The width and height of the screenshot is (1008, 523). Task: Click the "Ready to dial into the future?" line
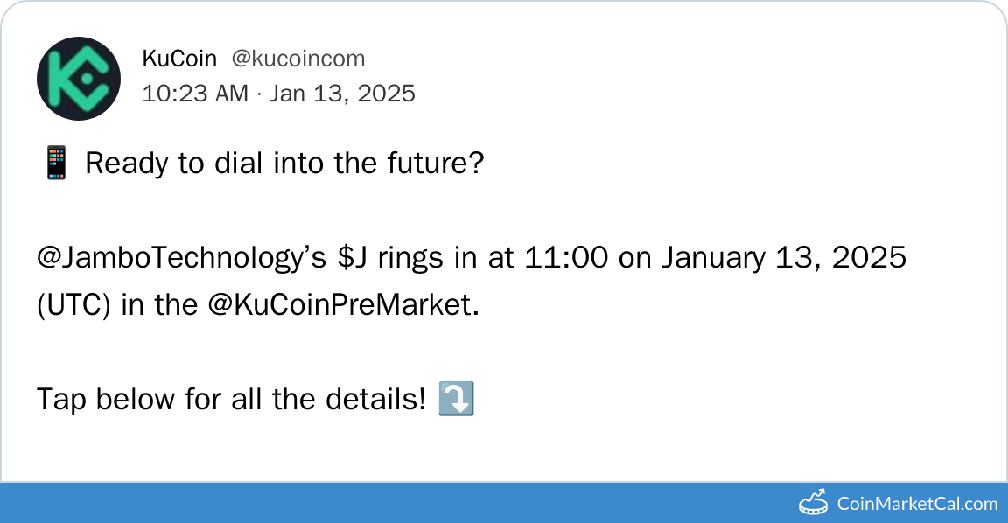click(284, 164)
